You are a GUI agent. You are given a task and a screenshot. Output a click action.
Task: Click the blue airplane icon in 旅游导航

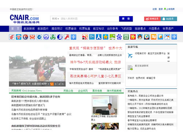(130, 56)
